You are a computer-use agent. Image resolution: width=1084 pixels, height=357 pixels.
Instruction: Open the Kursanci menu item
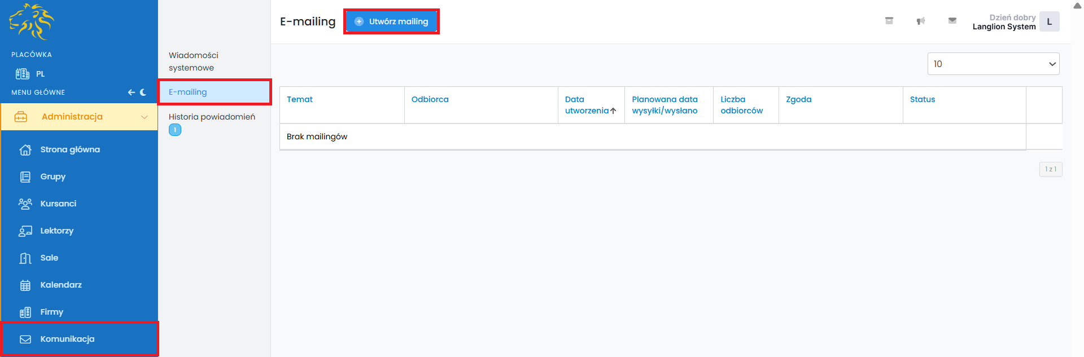pyautogui.click(x=58, y=204)
